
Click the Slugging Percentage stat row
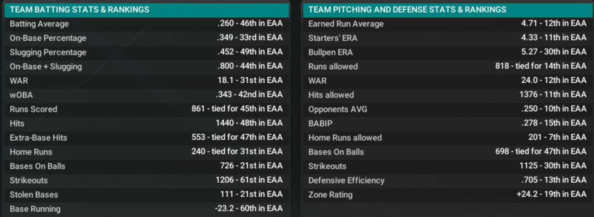click(x=147, y=52)
